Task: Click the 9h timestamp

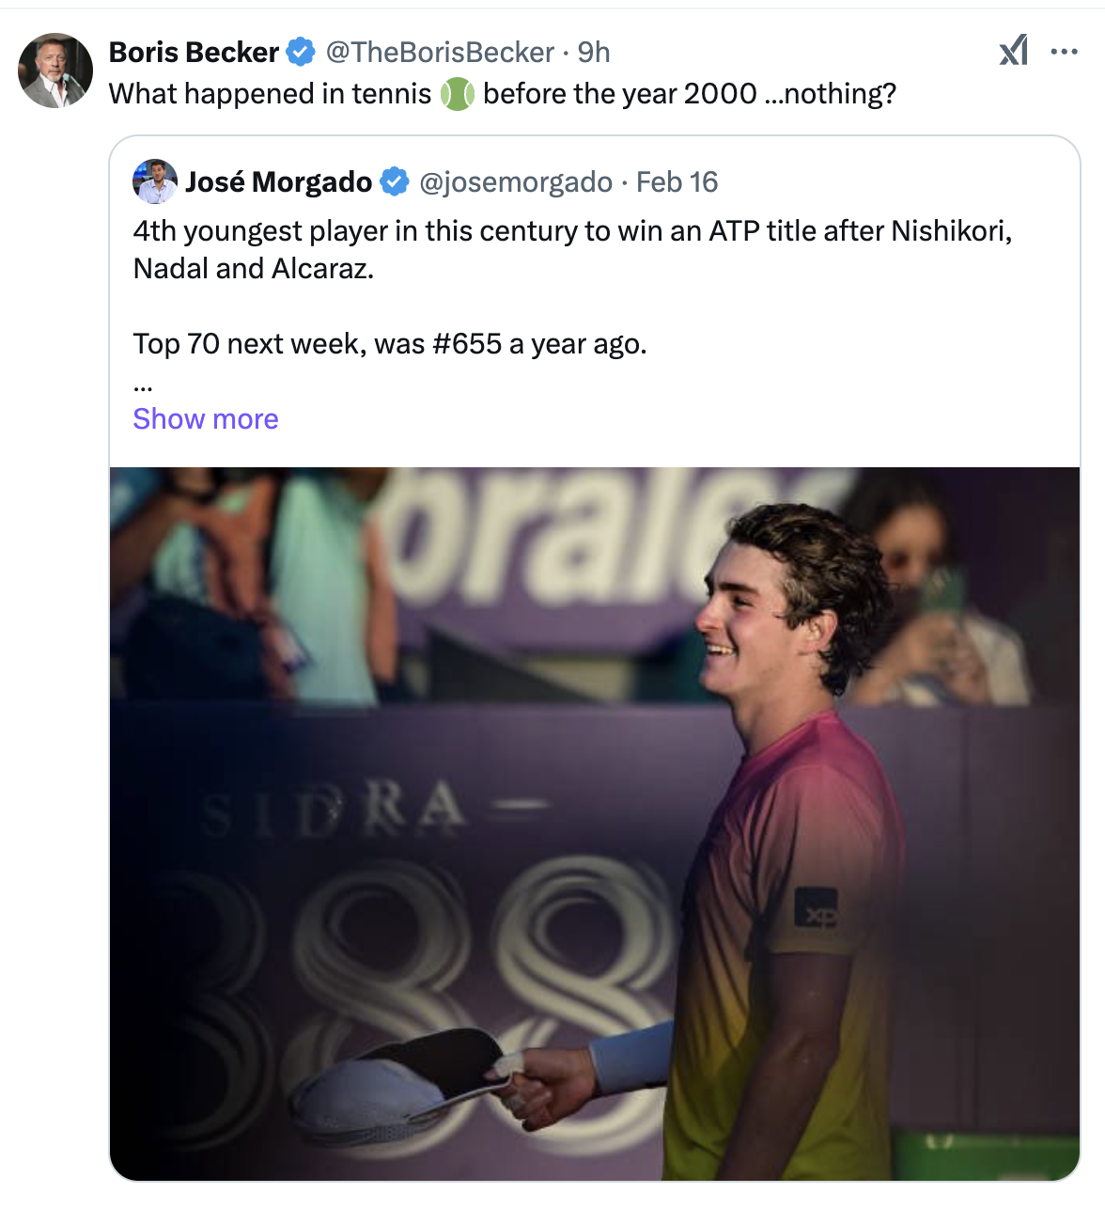Action: tap(594, 52)
